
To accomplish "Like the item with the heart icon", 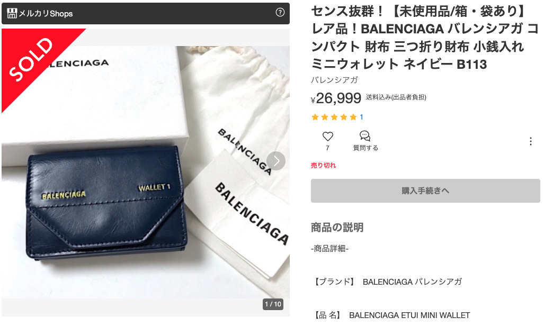I will point(327,136).
